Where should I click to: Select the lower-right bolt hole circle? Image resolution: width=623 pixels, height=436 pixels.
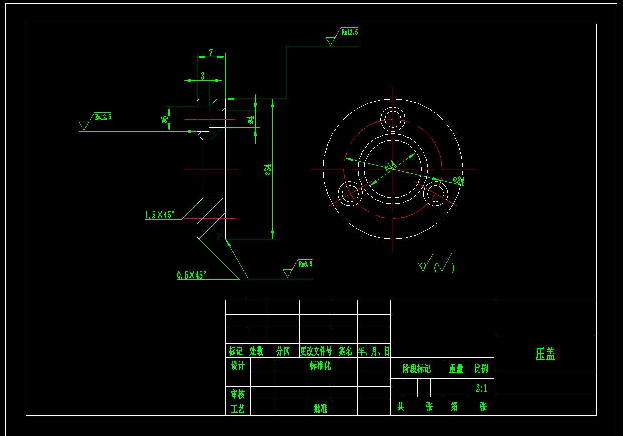tap(435, 193)
